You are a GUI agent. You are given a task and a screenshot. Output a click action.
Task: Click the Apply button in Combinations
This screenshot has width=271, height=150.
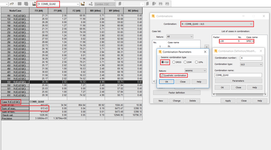228,101
